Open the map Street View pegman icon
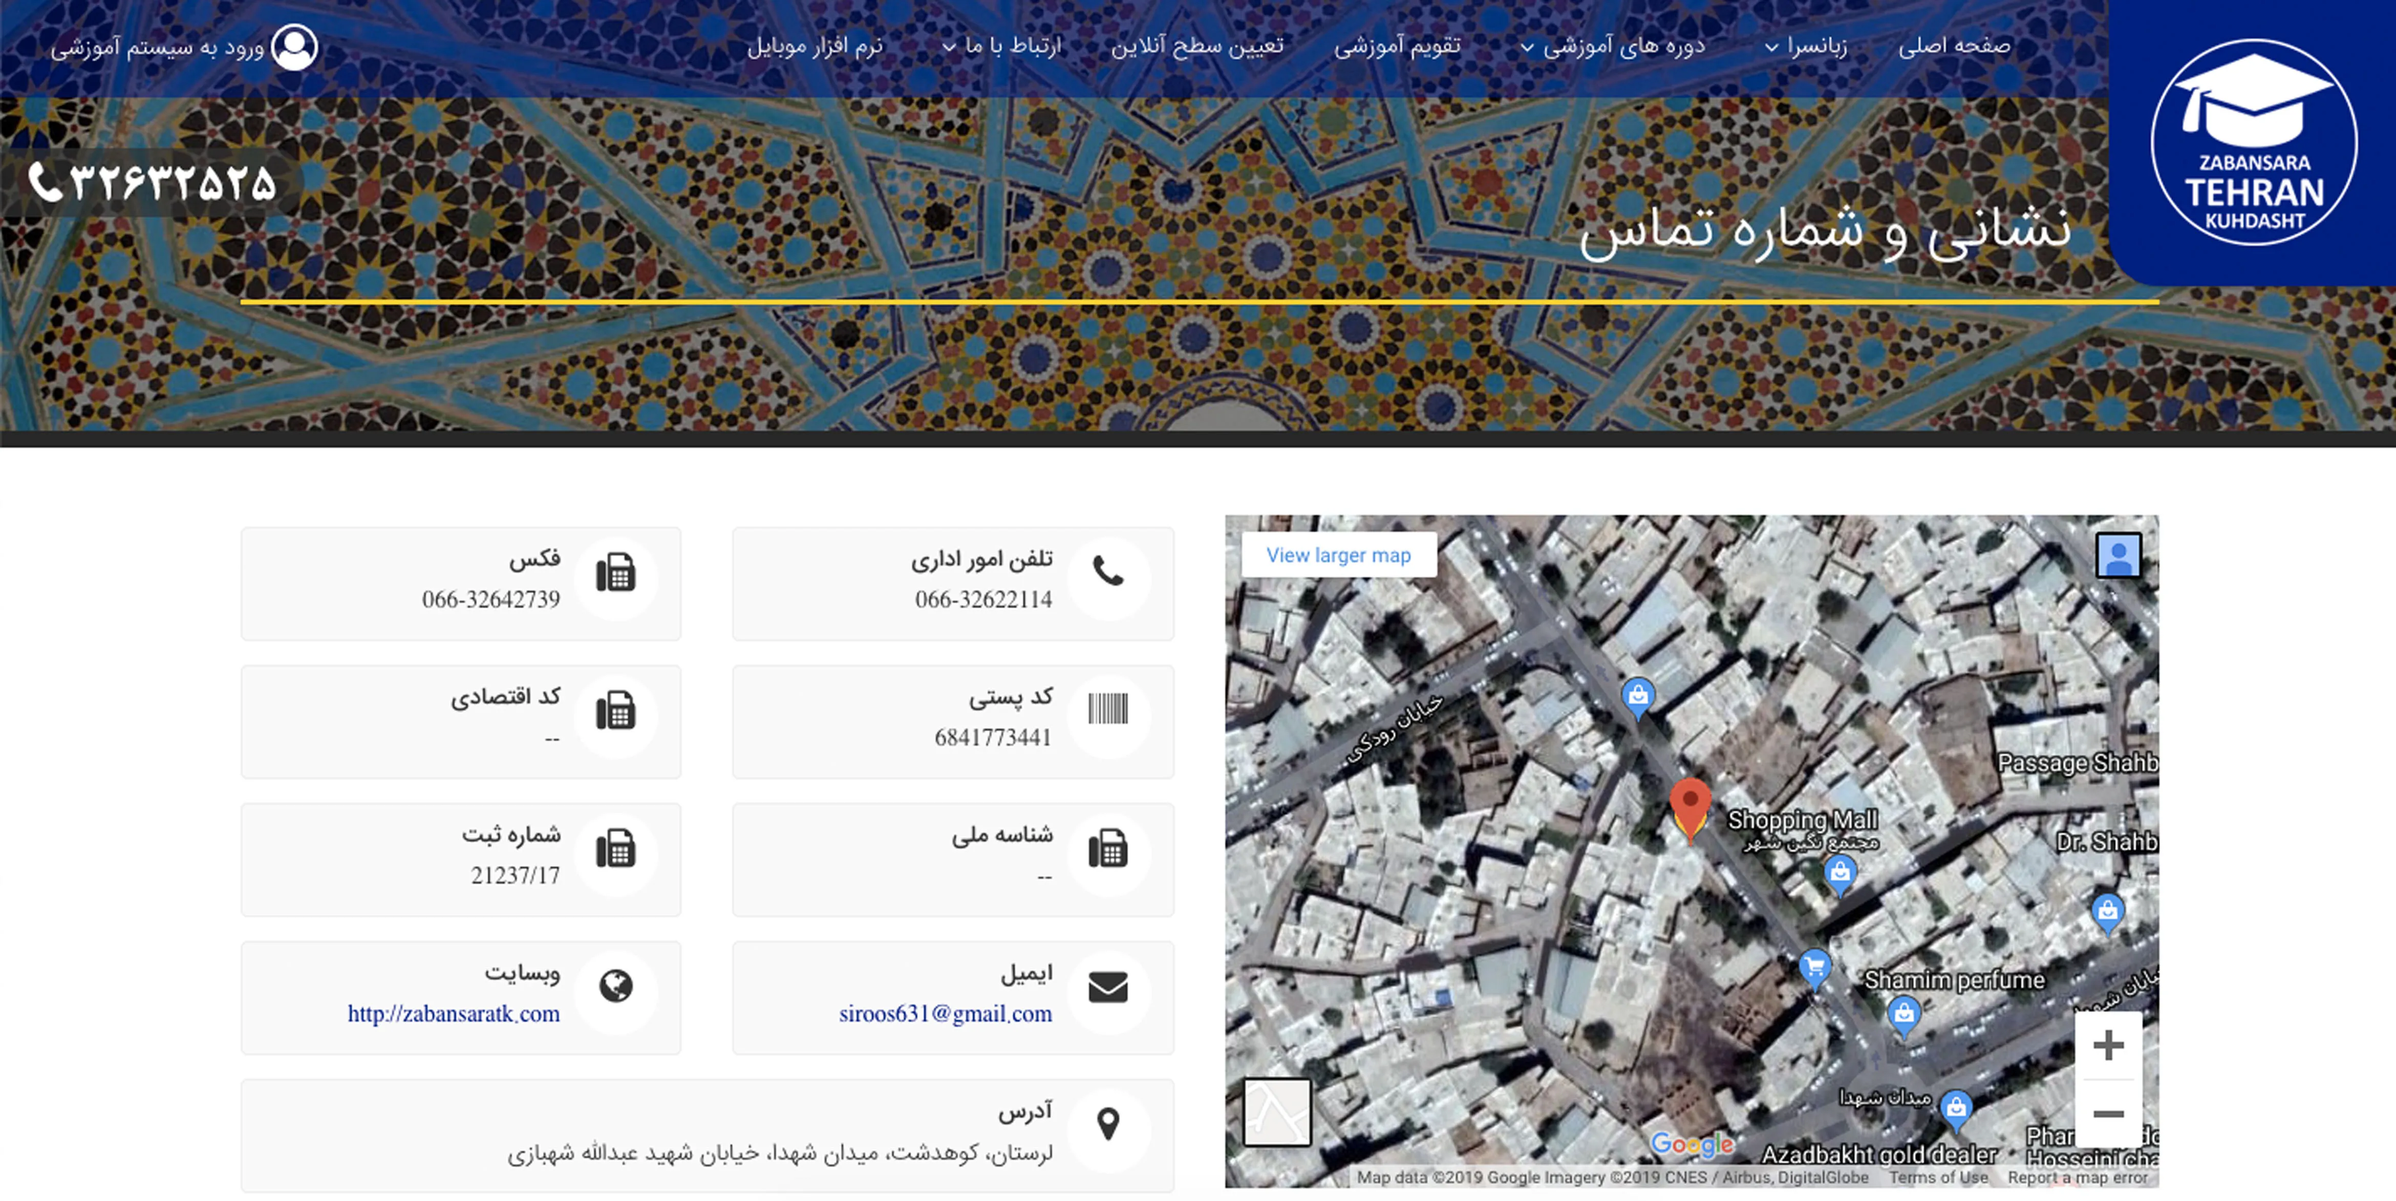 coord(2118,555)
